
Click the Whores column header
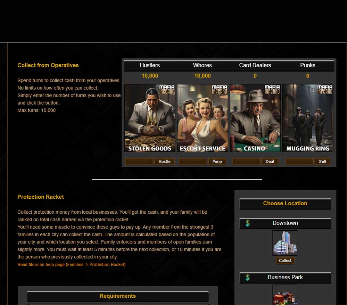pos(203,65)
